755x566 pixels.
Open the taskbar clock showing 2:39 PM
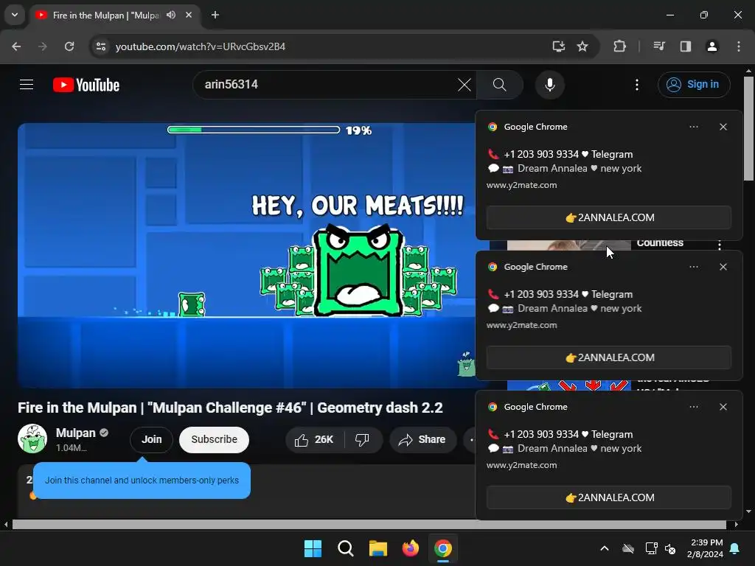[x=706, y=548]
